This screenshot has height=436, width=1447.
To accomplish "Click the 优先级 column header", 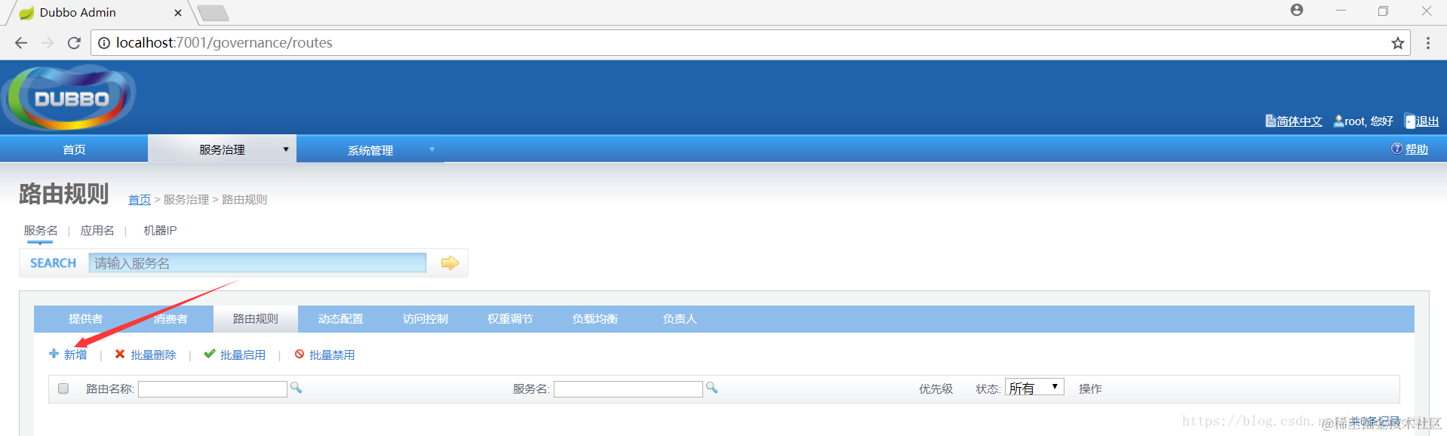I will click(x=935, y=388).
